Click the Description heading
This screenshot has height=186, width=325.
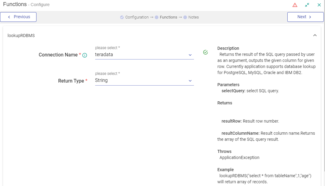pyautogui.click(x=228, y=48)
